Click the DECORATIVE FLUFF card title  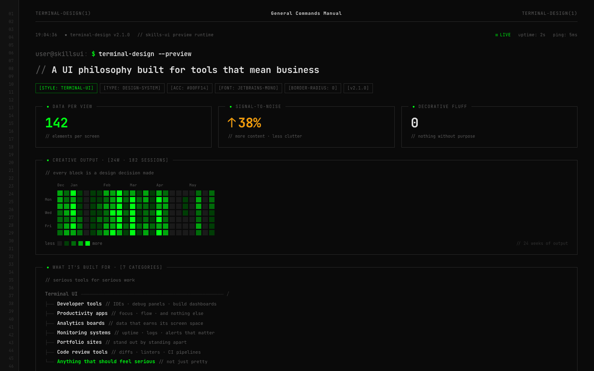(443, 107)
